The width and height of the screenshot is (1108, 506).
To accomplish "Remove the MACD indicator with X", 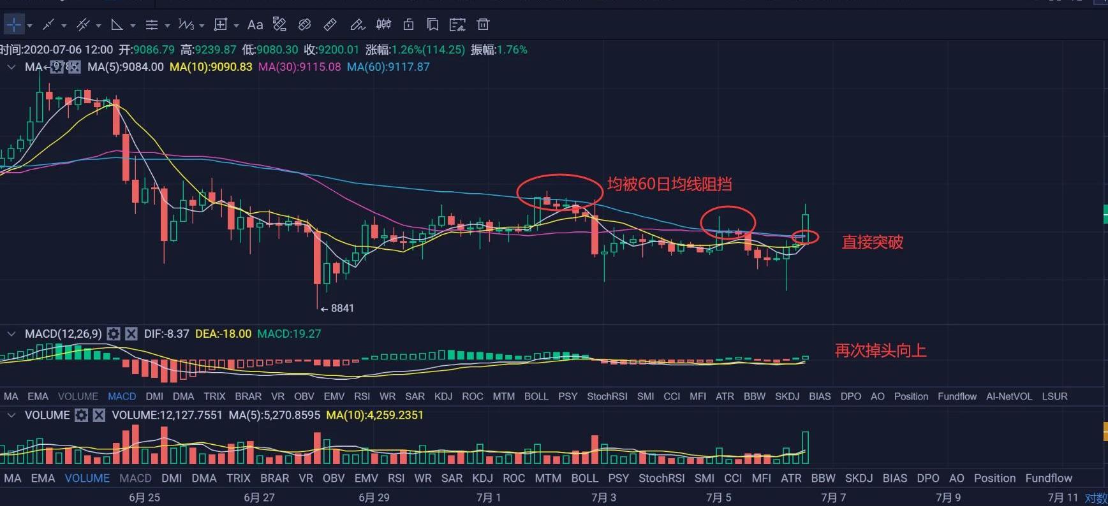I will pos(131,334).
